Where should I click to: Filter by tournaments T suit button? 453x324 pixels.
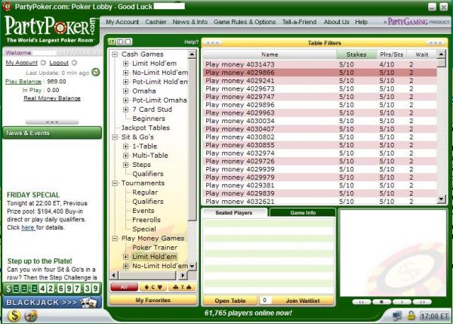pos(182,287)
